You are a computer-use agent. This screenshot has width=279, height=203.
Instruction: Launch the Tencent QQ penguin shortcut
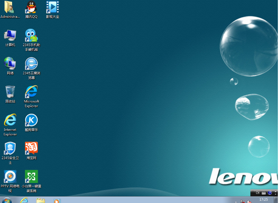(x=31, y=9)
